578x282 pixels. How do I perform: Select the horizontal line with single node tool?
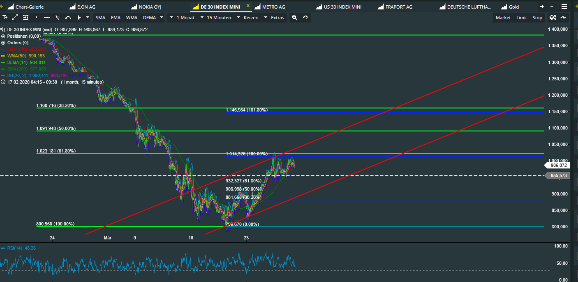(36, 17)
